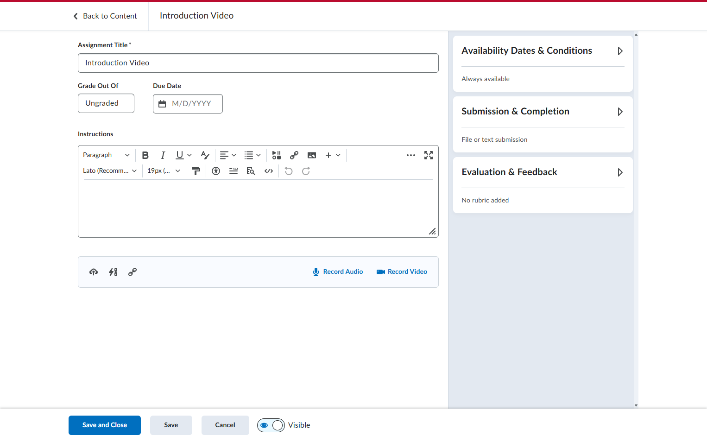Open the list style dropdown
Screen dimensions: 707x442
252,155
